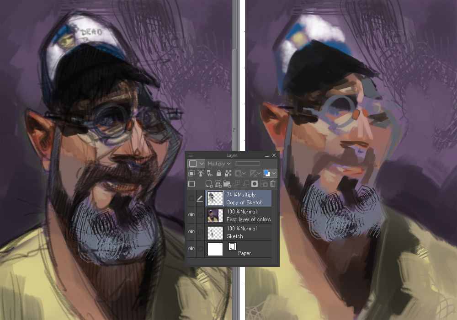
Task: Create a new layer folder
Action: (227, 184)
